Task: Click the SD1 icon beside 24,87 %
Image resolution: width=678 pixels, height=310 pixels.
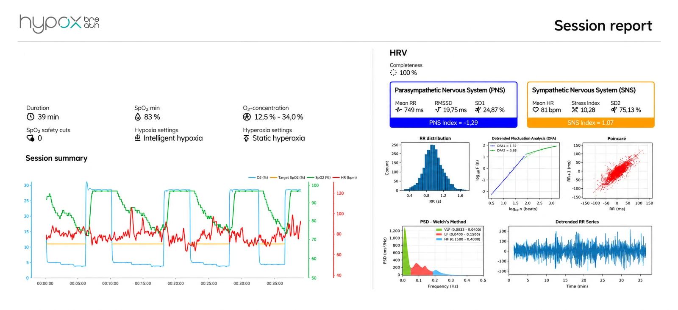Action: click(478, 110)
